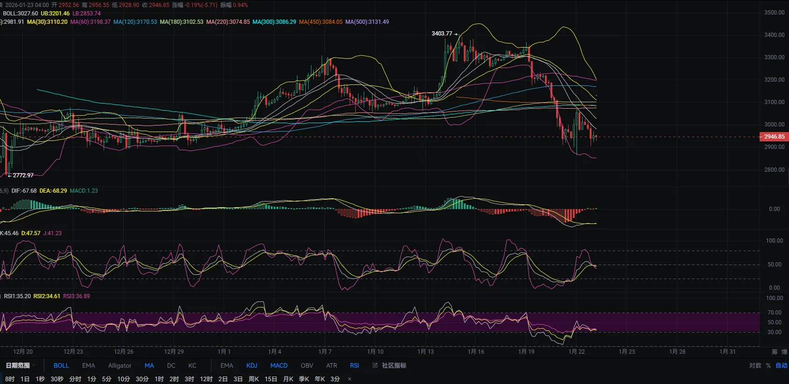Select the 2时 timeframe
Viewport: 789px width, 384px height.
tap(174, 379)
